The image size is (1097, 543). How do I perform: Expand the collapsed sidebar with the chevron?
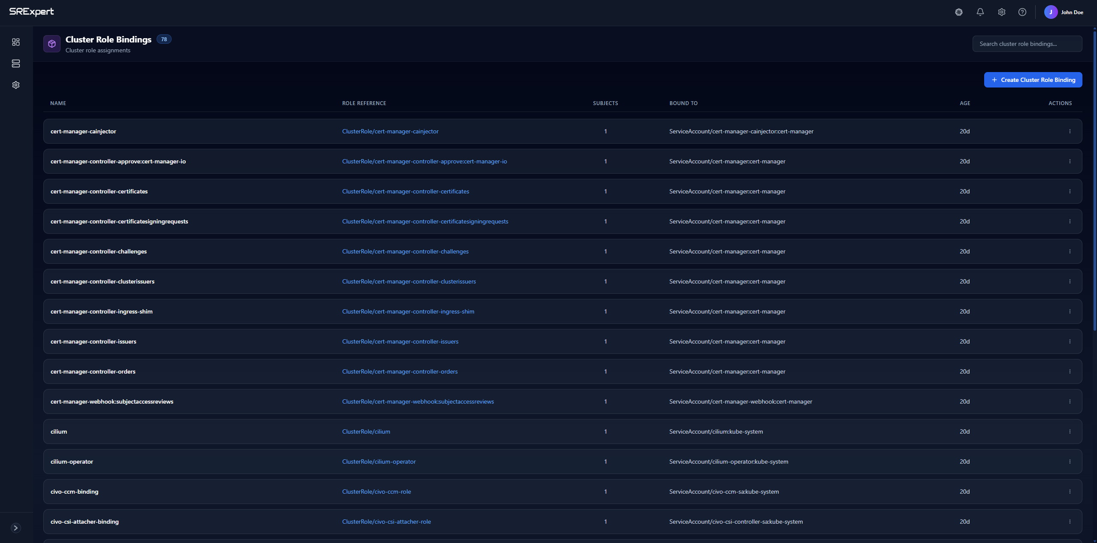pos(16,528)
